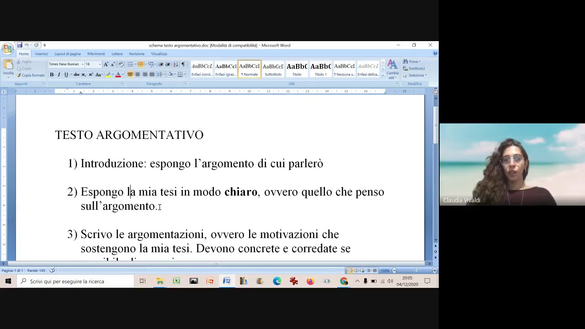
Task: Click the Seleziona button
Action: coord(415,75)
